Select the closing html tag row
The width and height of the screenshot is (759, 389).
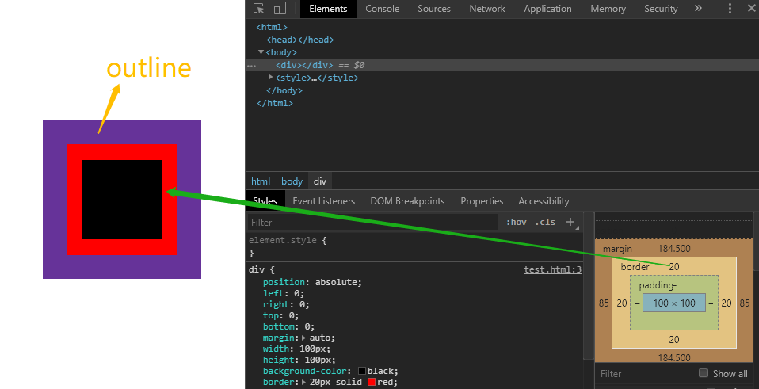(275, 103)
